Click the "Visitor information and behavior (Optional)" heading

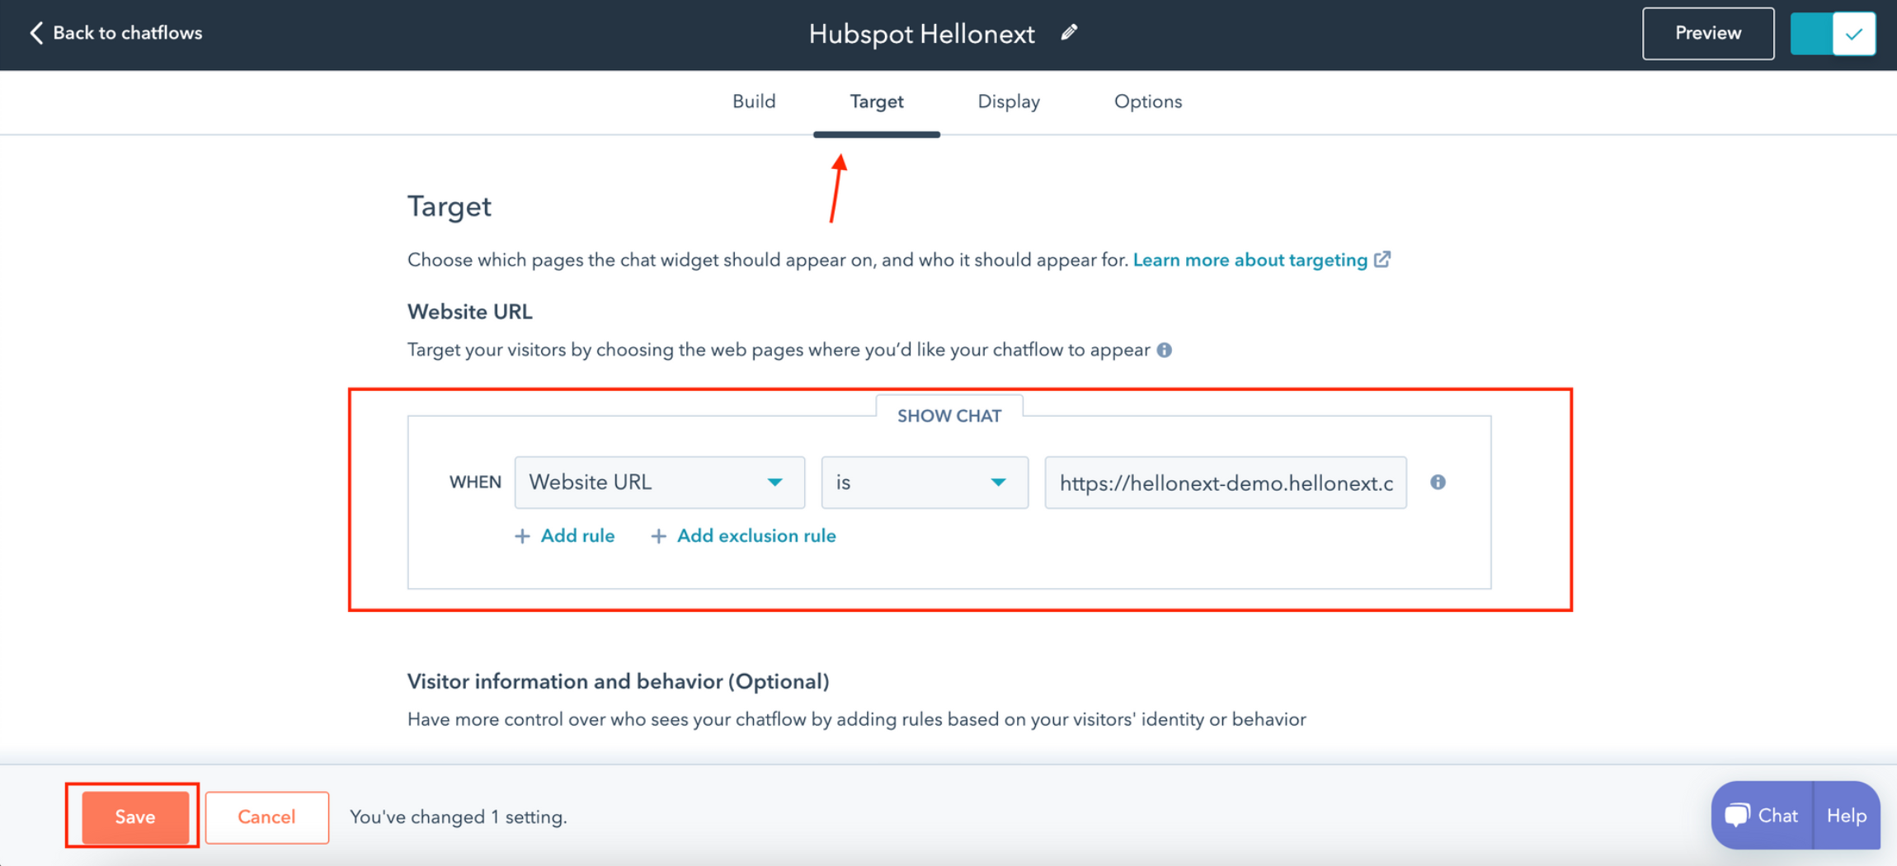click(x=618, y=681)
